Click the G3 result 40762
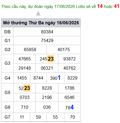The height and width of the screenshot is (123, 120). (x=70, y=68)
